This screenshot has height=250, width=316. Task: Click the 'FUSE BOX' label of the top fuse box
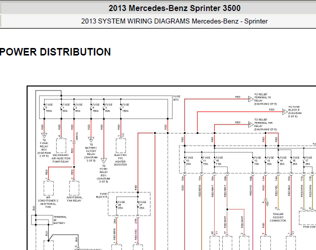(x=177, y=98)
